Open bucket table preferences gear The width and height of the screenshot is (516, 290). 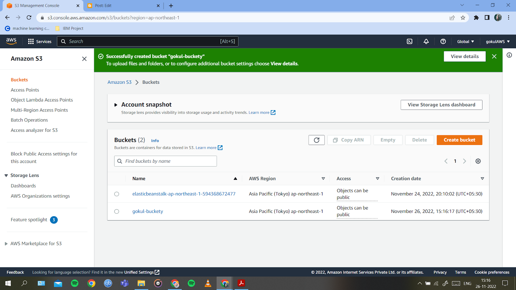(x=478, y=161)
